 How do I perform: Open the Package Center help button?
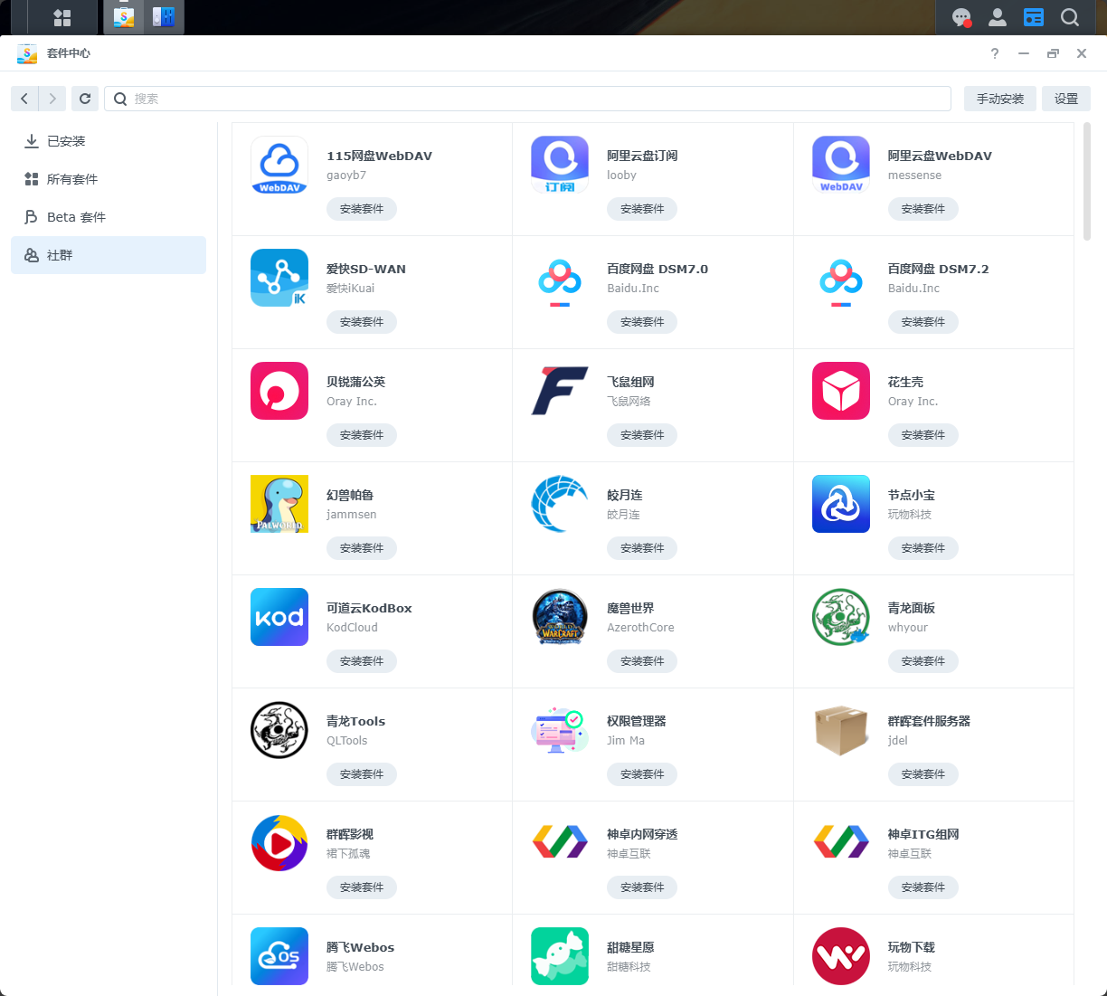[995, 53]
